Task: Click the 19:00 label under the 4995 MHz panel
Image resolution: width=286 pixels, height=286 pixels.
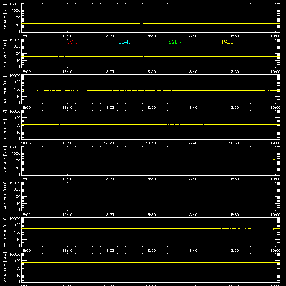Action: (x=275, y=215)
